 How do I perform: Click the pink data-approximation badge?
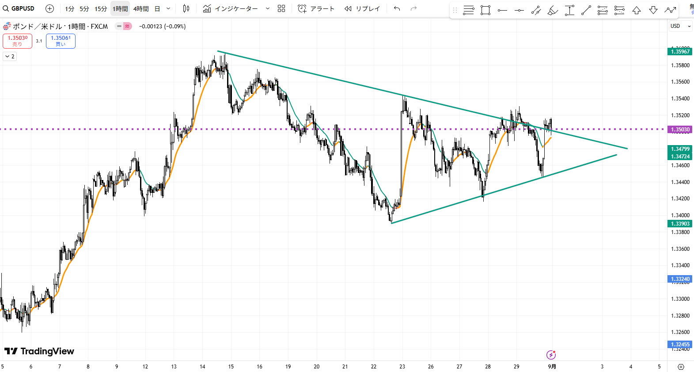click(127, 26)
